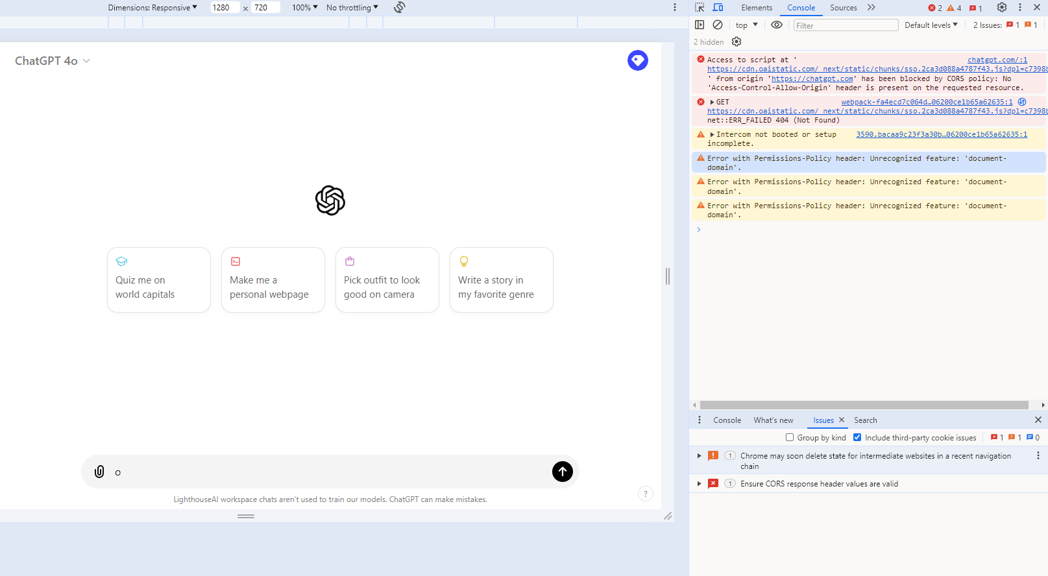Image resolution: width=1048 pixels, height=576 pixels.
Task: Close the bottom drawer panel
Action: [x=1038, y=420]
